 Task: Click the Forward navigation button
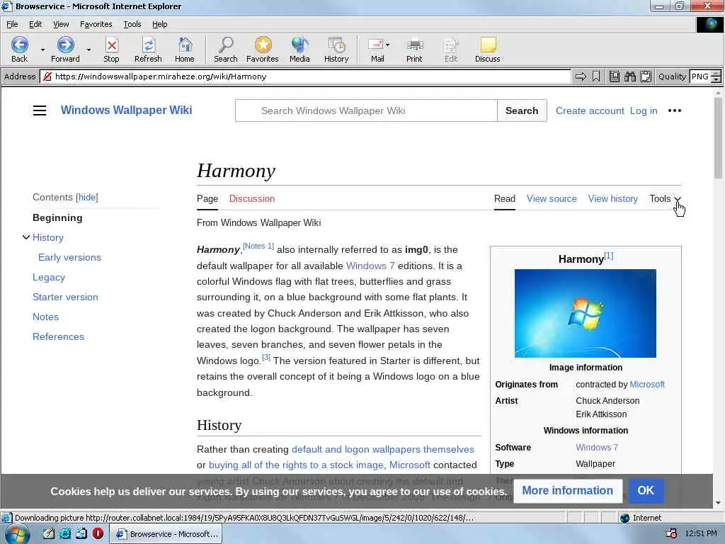click(x=65, y=49)
